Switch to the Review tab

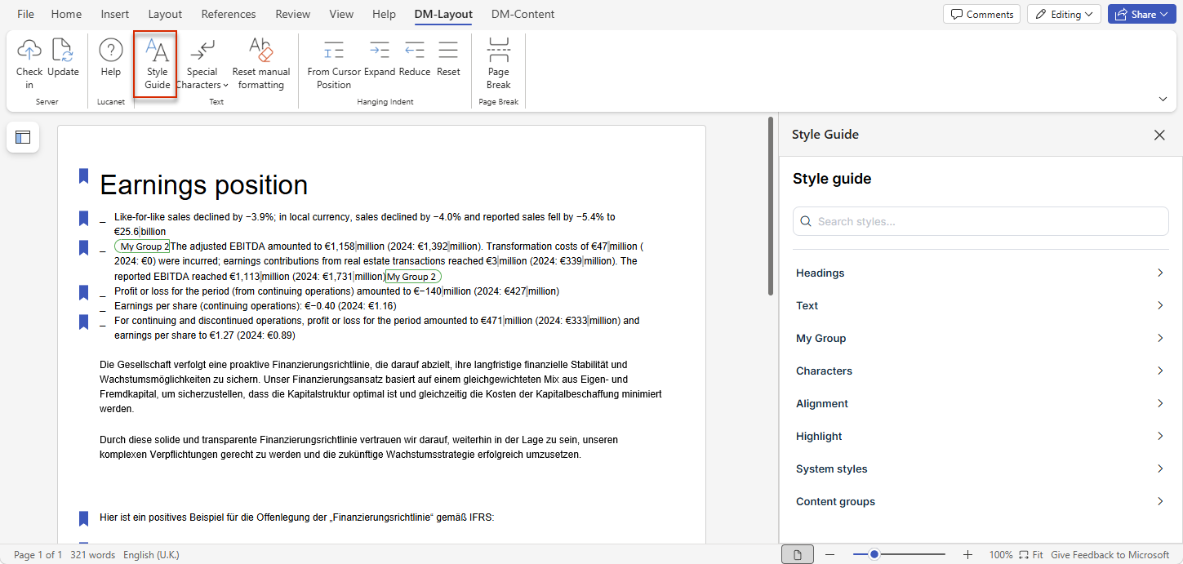pos(293,14)
